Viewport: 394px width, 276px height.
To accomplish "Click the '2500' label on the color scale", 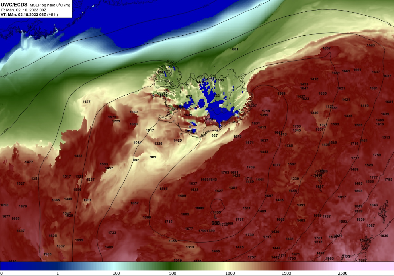I will 343,273.
